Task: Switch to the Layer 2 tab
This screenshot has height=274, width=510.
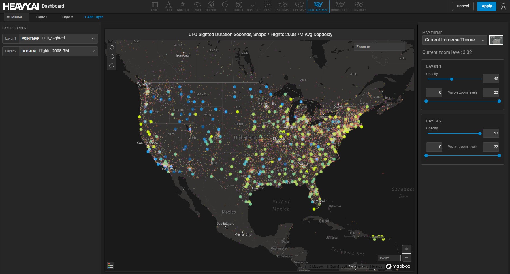Action: [67, 17]
